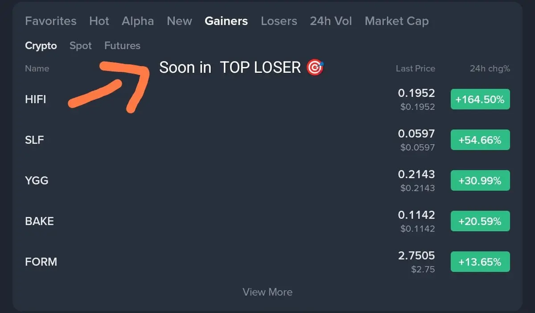Open the Favorites tab
The width and height of the screenshot is (535, 313).
pyautogui.click(x=50, y=21)
